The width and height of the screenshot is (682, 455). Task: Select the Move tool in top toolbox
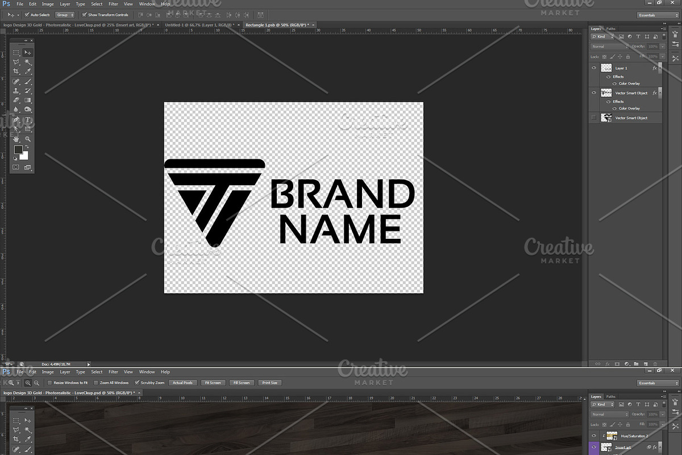(x=27, y=52)
